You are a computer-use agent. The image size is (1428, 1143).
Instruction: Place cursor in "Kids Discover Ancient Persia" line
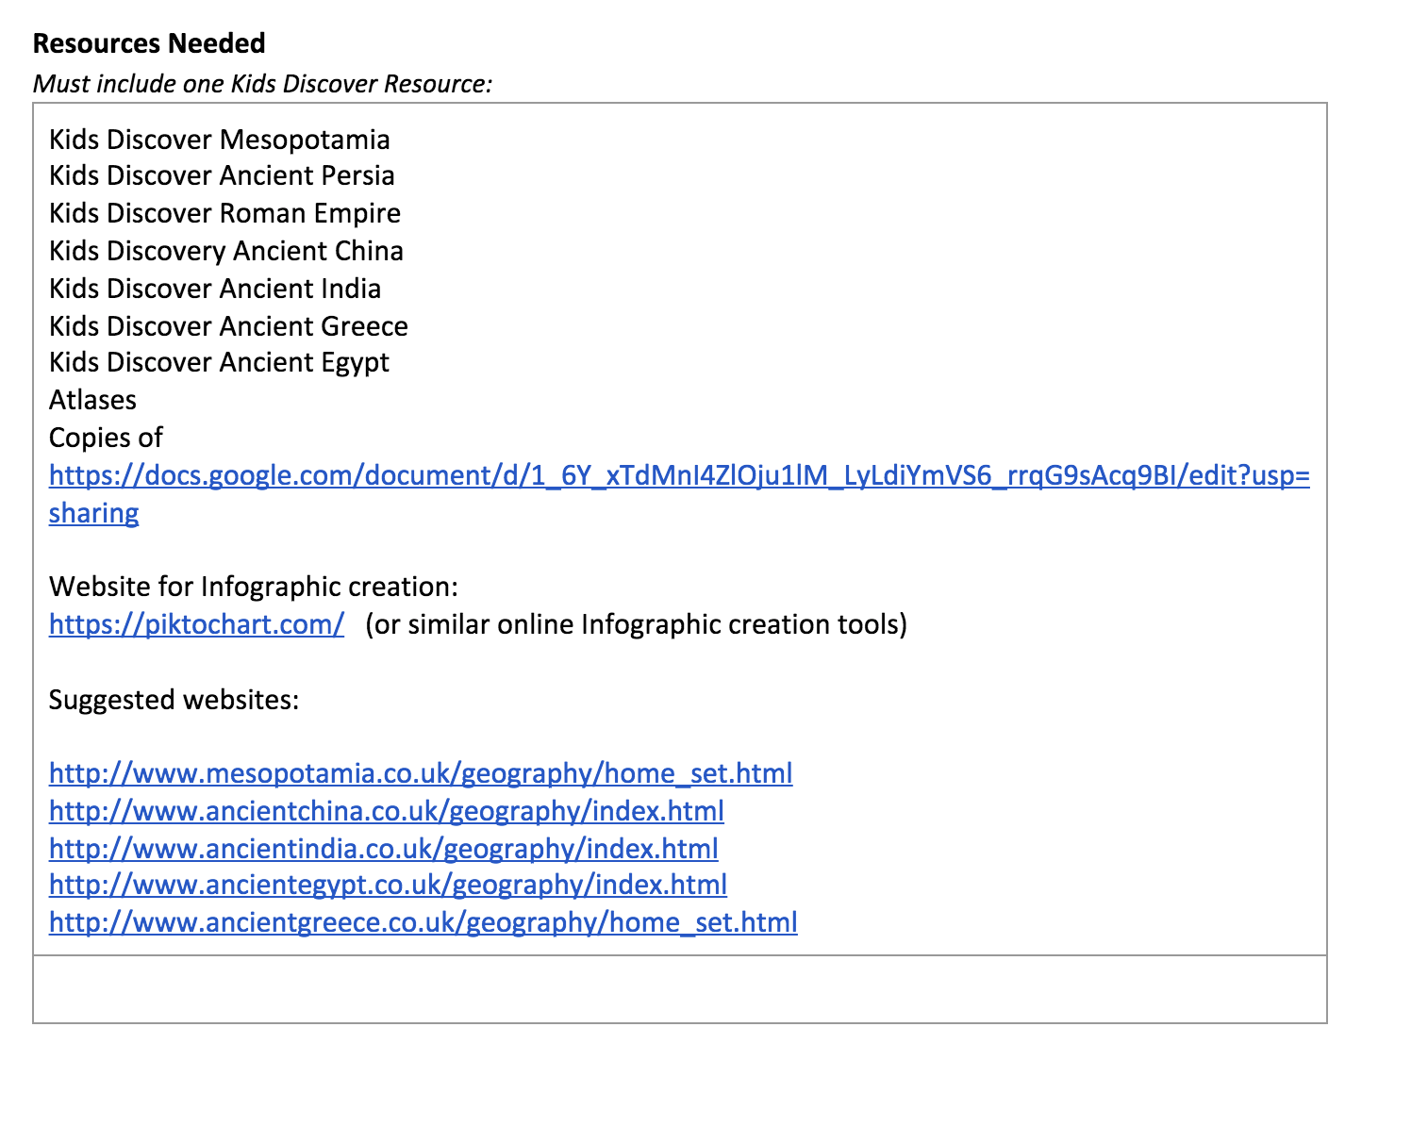[x=222, y=175]
